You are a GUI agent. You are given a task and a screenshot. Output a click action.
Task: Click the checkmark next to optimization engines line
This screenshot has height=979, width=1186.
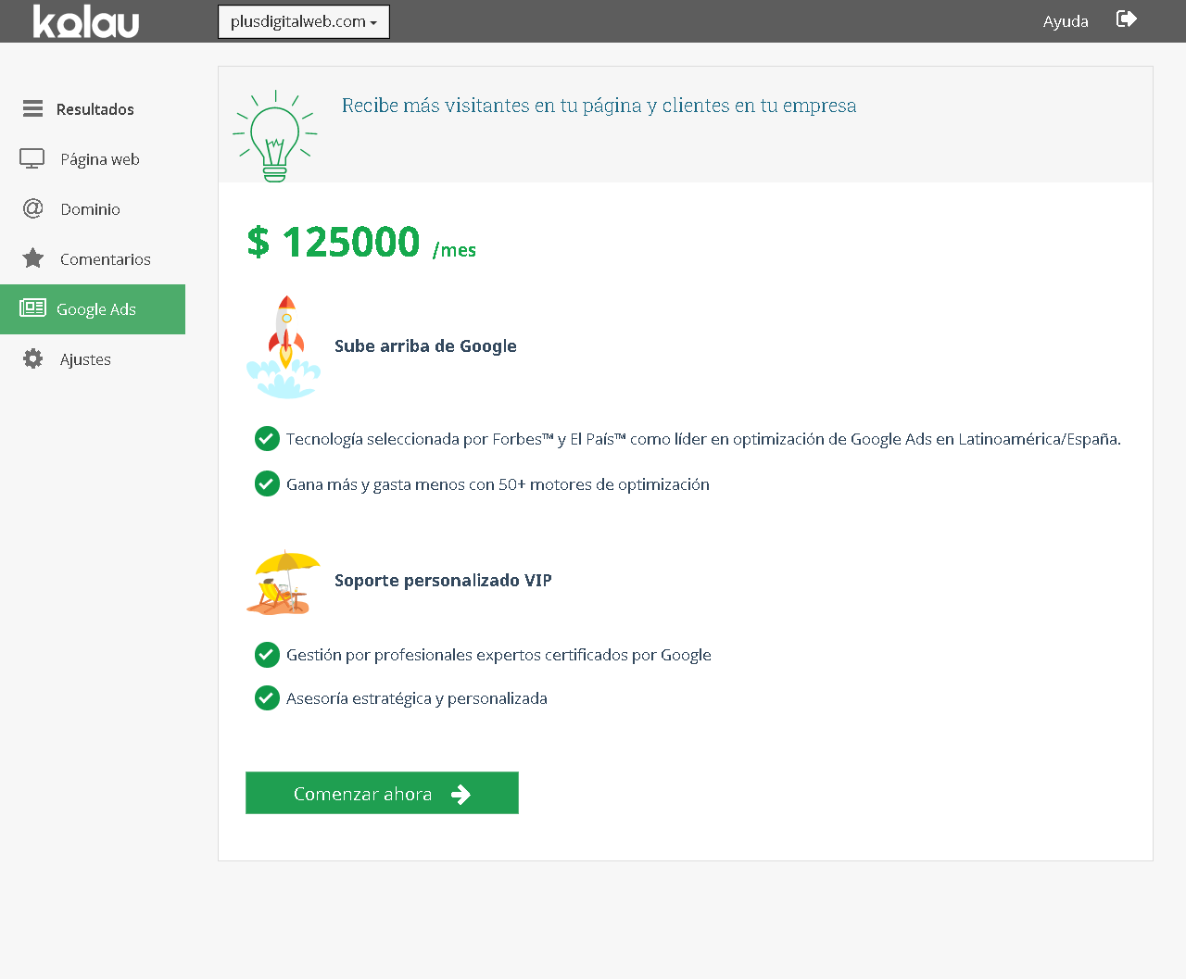point(267,483)
